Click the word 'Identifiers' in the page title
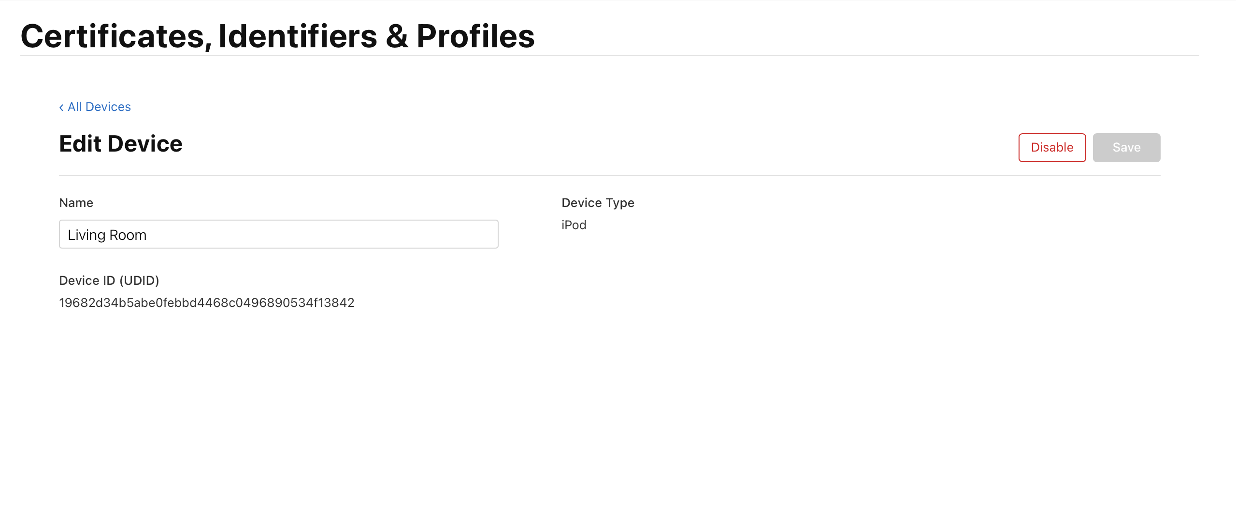 tap(297, 37)
